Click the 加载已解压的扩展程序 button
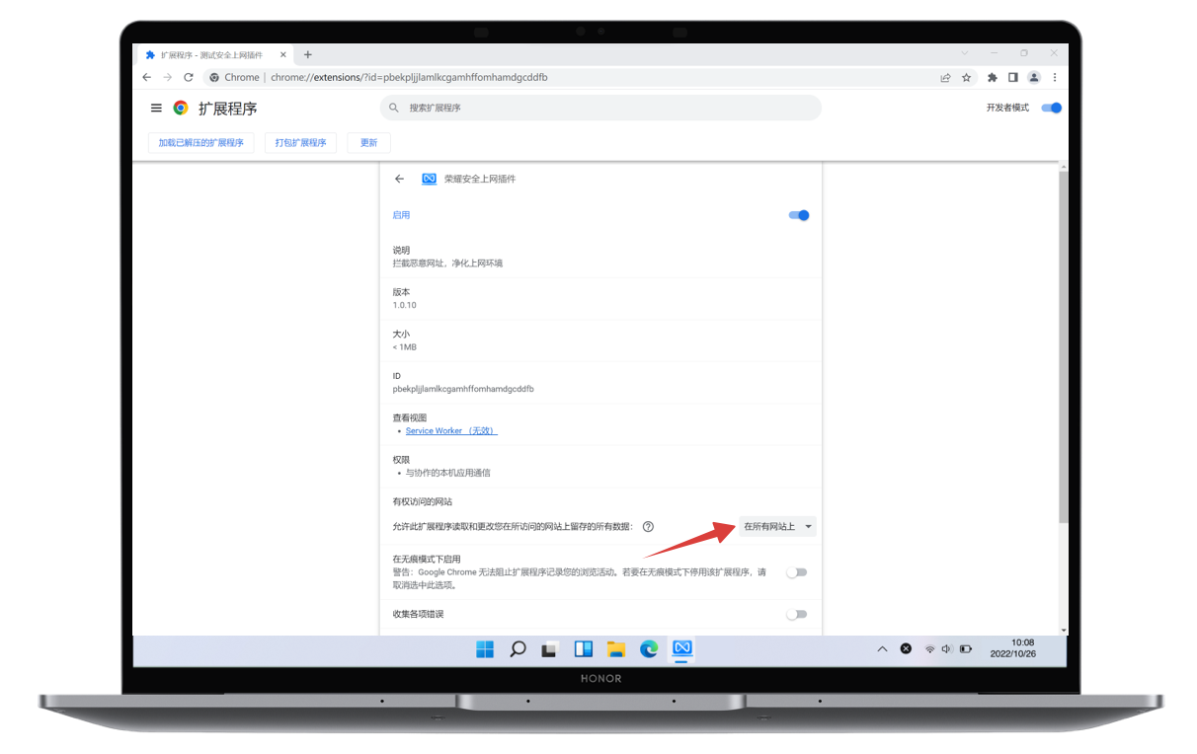 pyautogui.click(x=201, y=143)
